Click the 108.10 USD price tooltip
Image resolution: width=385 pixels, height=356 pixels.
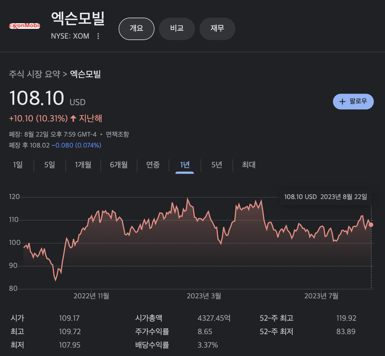pos(326,197)
